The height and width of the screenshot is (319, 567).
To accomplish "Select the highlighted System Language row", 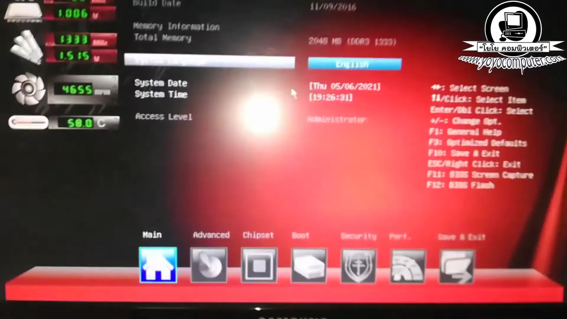I will coord(209,61).
